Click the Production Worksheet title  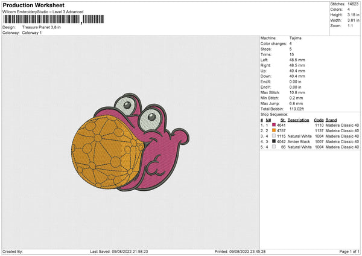(x=34, y=5)
